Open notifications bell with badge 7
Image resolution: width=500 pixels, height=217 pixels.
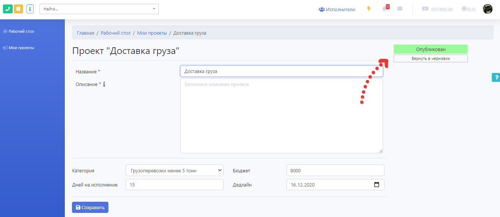pos(385,9)
